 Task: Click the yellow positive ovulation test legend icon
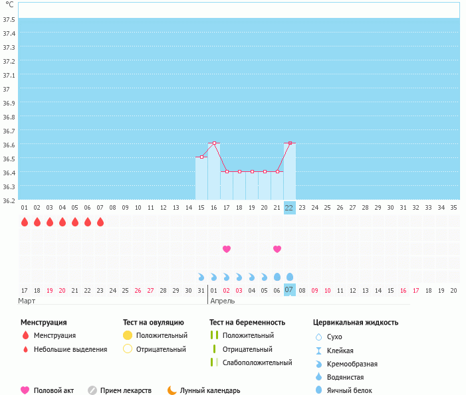128,335
